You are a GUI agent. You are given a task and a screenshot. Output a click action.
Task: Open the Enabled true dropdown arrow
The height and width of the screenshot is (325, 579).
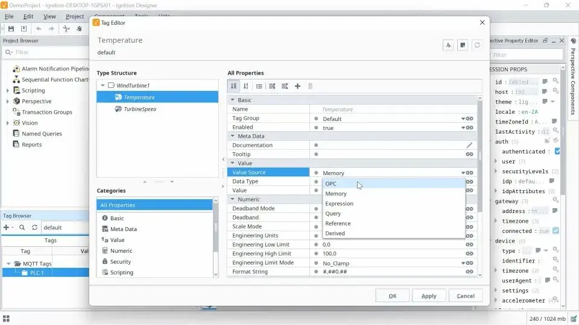[463, 128]
